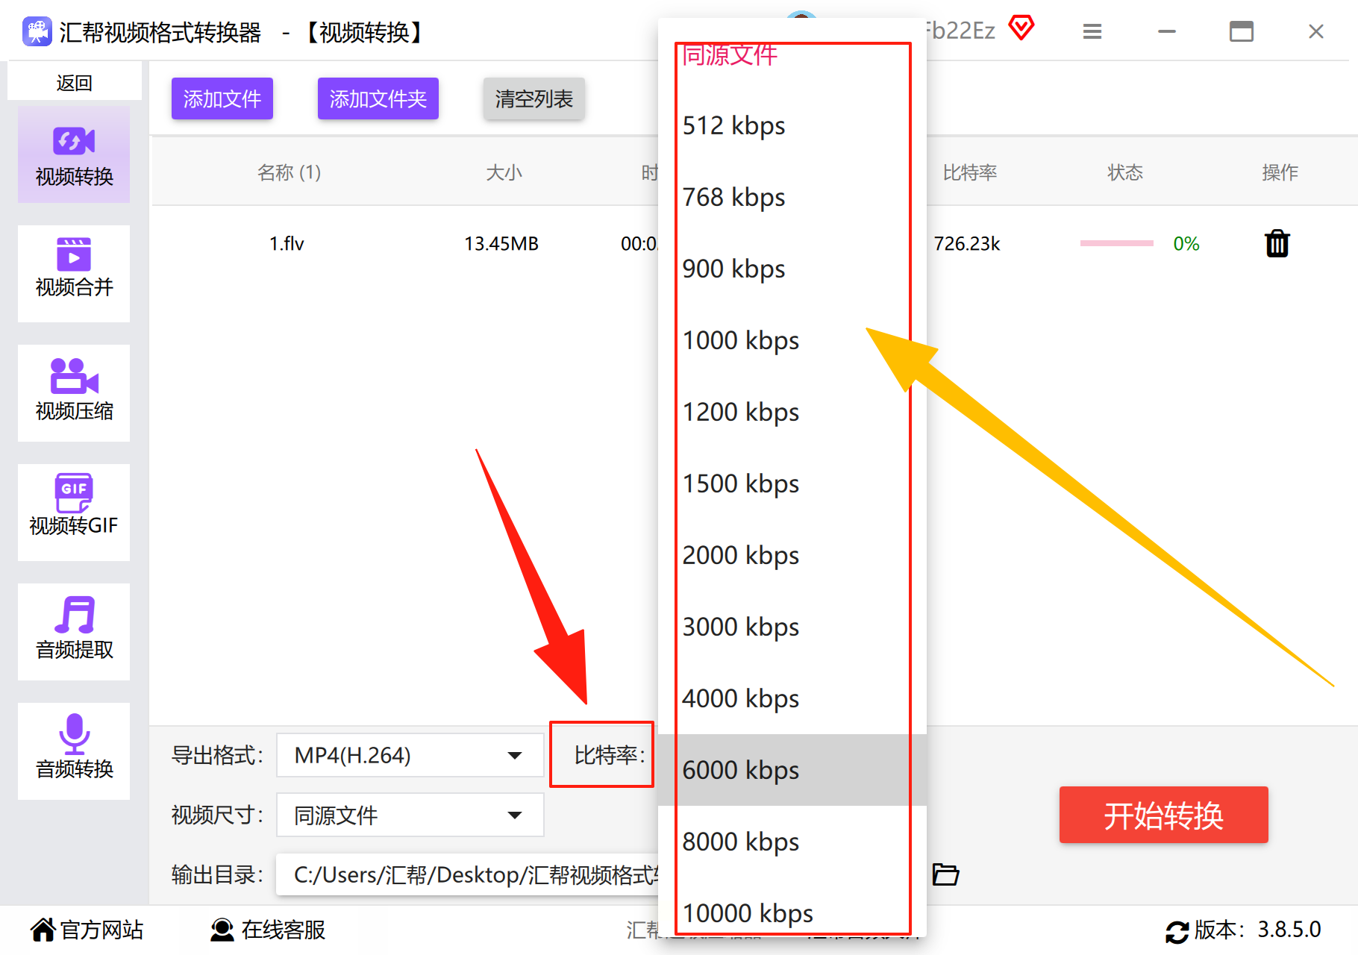Switch to 音频提取 audio extraction
The image size is (1358, 955).
tap(74, 631)
